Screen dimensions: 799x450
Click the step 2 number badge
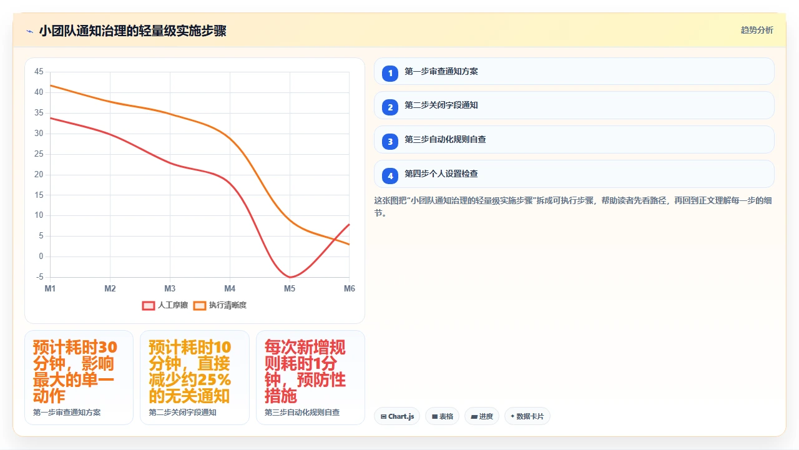pos(390,107)
